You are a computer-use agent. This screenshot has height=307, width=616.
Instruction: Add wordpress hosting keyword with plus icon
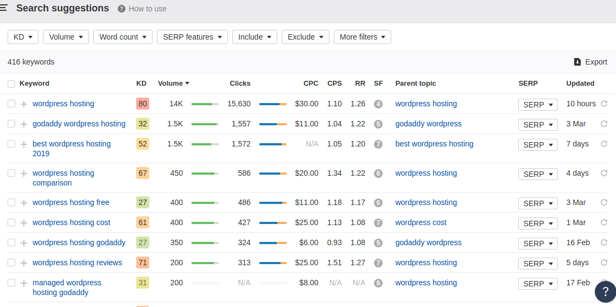click(24, 104)
